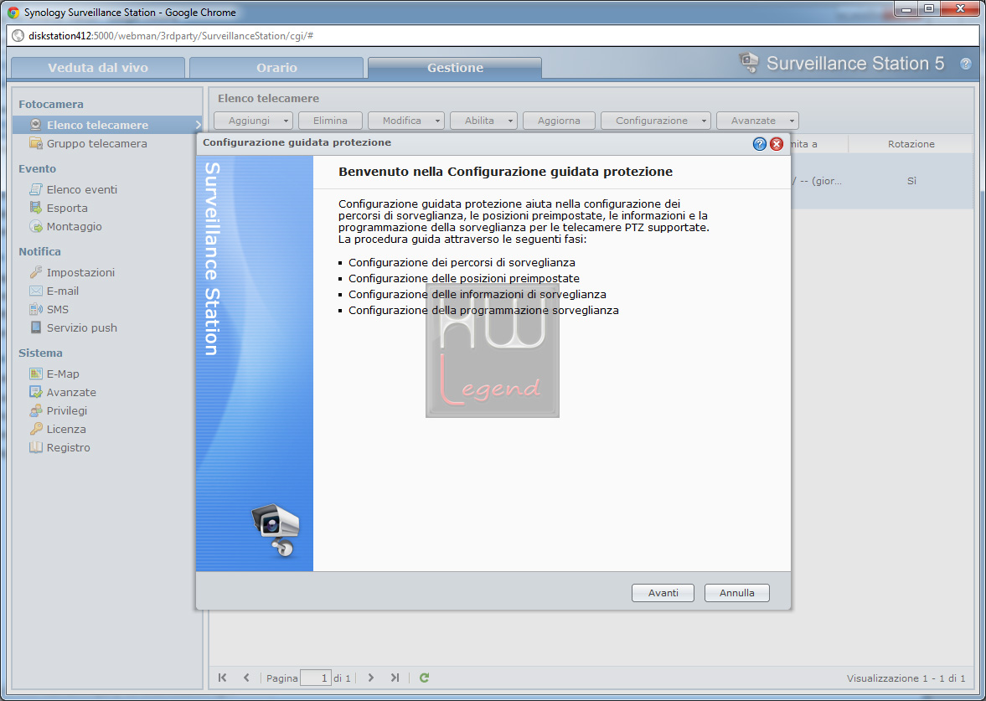This screenshot has height=701, width=986.
Task: Click the Rotazione column header
Action: tap(911, 144)
